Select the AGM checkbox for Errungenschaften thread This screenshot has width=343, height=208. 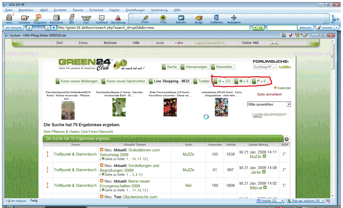(285, 186)
